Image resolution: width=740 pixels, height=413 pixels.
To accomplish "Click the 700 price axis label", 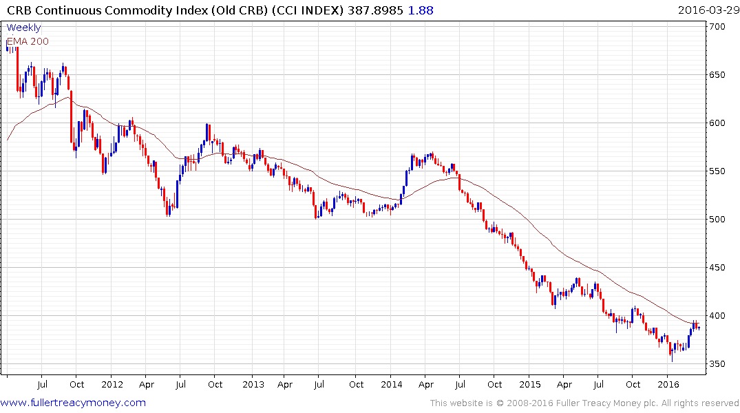I will (x=717, y=27).
